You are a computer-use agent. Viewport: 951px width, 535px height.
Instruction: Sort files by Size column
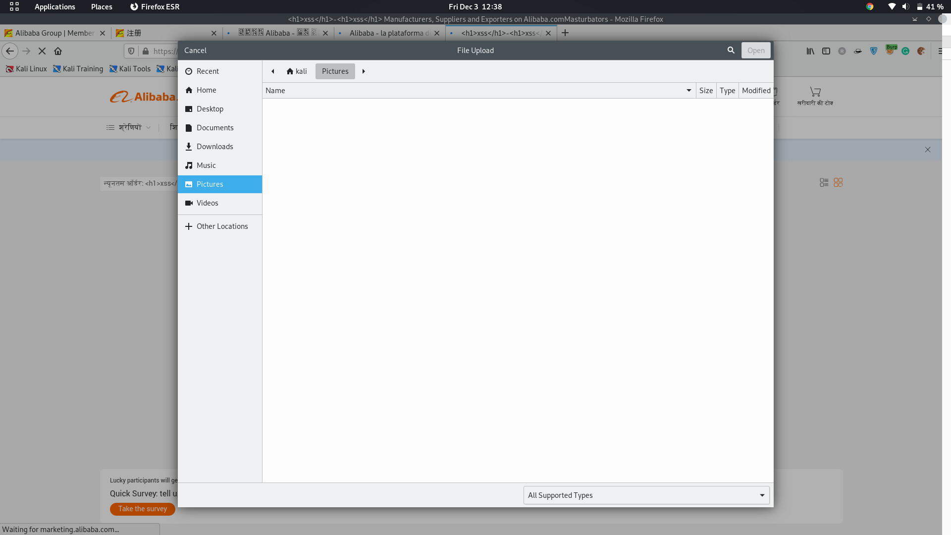coord(706,91)
